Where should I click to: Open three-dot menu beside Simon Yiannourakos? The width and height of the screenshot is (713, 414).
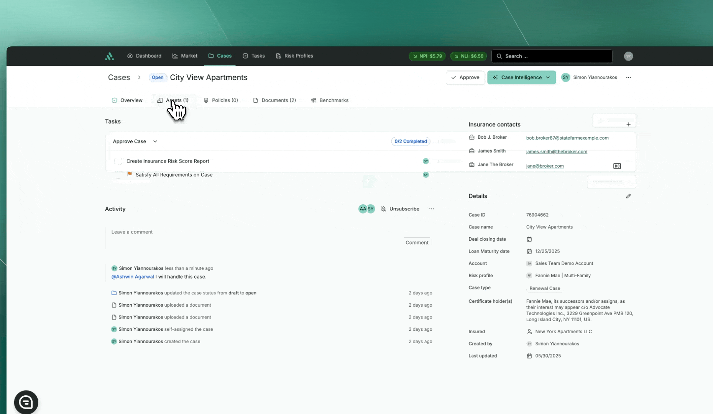point(628,77)
